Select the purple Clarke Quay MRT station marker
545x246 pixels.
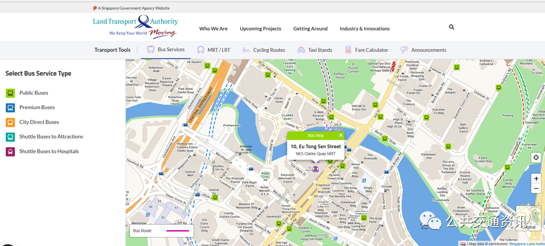tap(316, 169)
